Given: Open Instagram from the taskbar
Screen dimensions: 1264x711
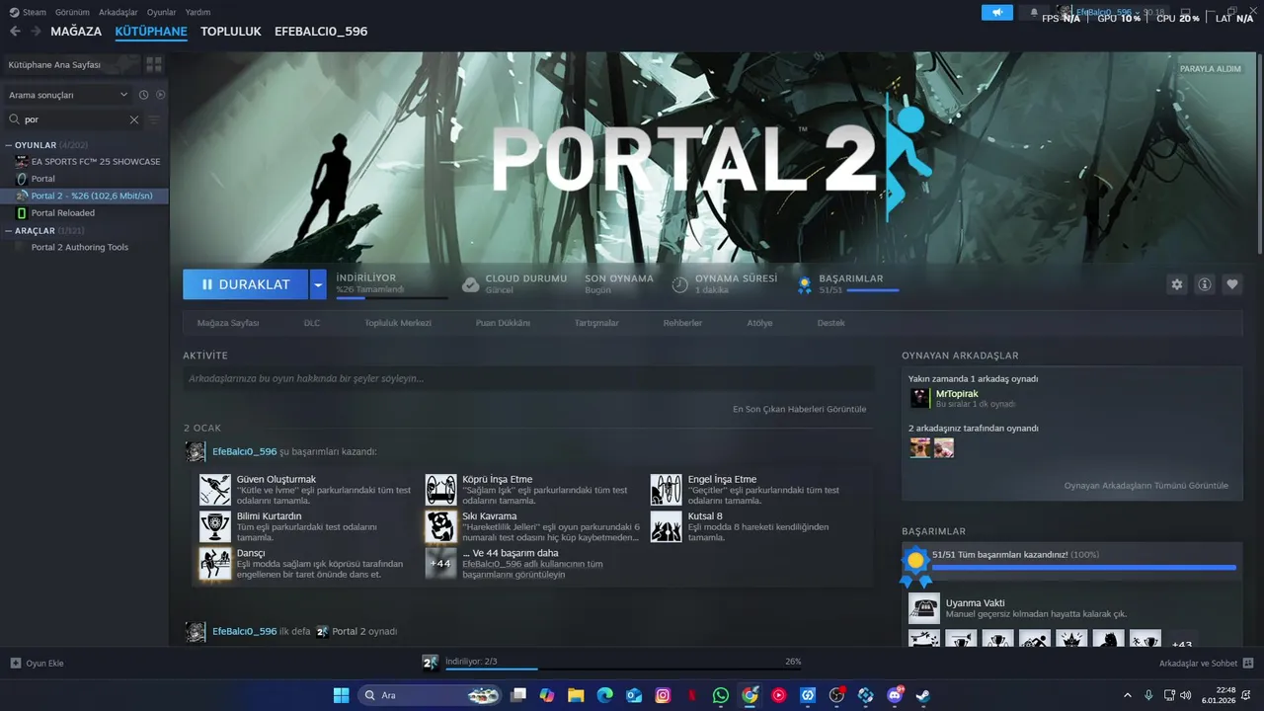Looking at the screenshot, I should click(663, 695).
